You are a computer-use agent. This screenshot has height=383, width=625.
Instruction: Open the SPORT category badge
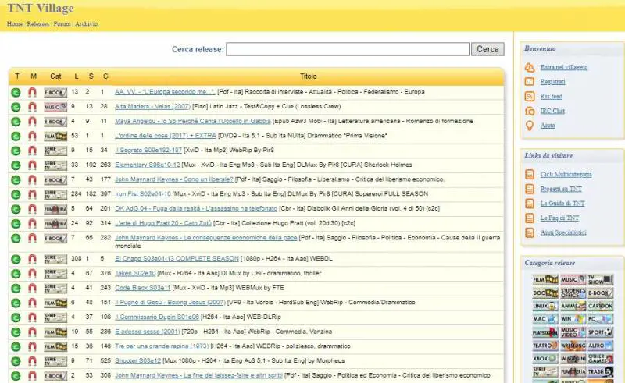[600, 332]
